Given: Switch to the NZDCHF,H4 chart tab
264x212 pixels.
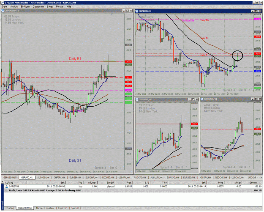Looking at the screenshot, I should point(221,178).
